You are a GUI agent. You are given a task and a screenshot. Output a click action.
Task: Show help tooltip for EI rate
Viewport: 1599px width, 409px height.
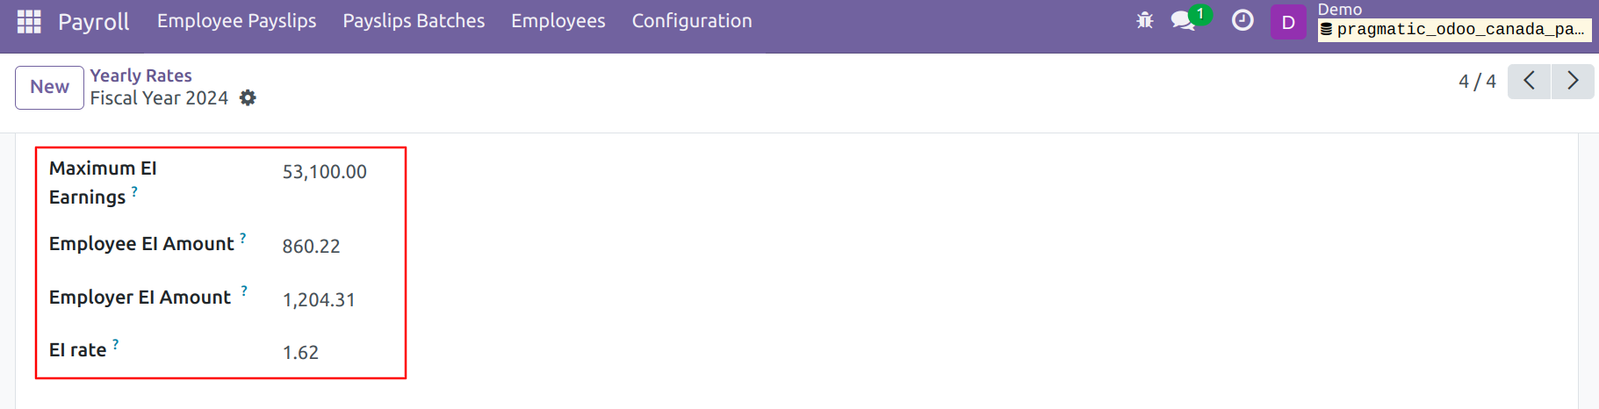coord(116,344)
